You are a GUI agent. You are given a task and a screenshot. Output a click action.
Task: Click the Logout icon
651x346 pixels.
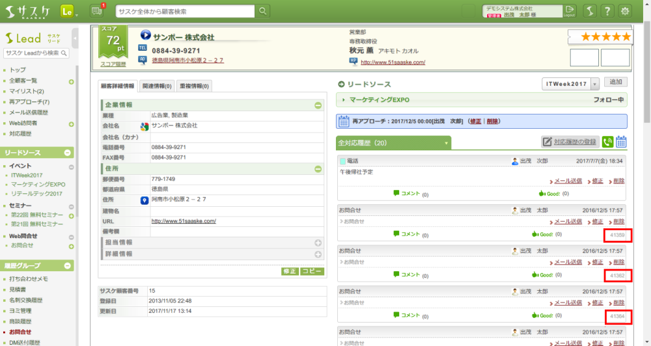tap(570, 10)
